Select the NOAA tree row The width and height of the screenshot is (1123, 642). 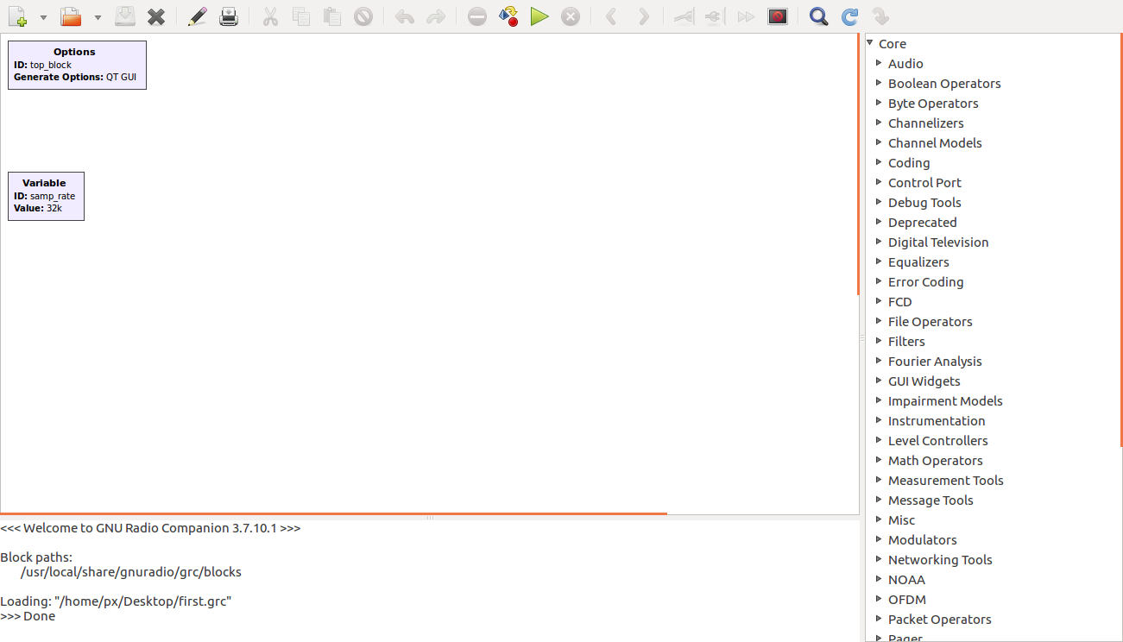(992, 580)
